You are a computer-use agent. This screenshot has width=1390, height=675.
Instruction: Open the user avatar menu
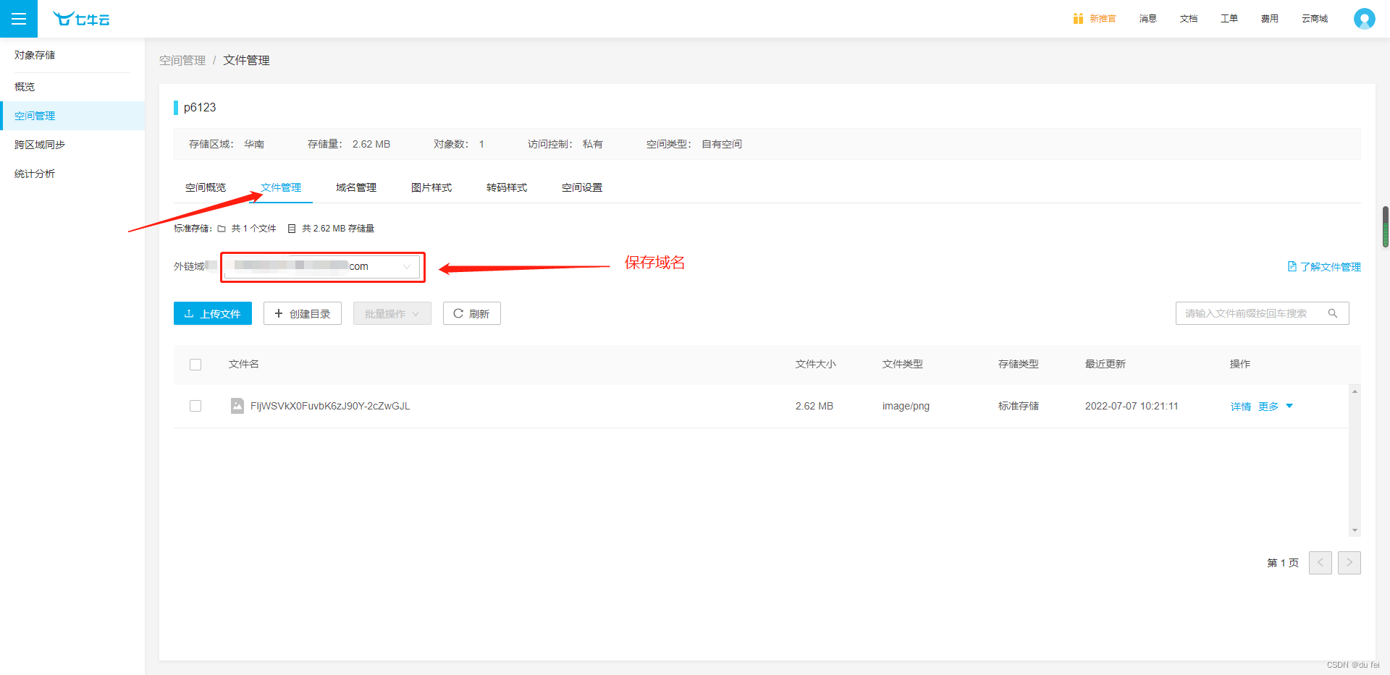[1364, 19]
